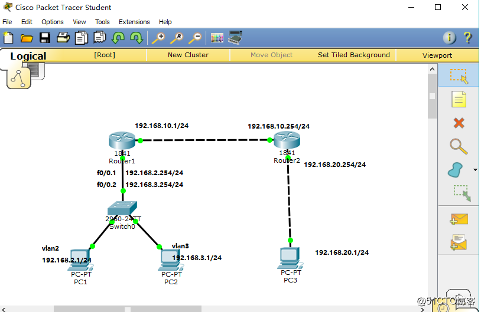Open the View menu
The height and width of the screenshot is (312, 481).
[x=79, y=22]
